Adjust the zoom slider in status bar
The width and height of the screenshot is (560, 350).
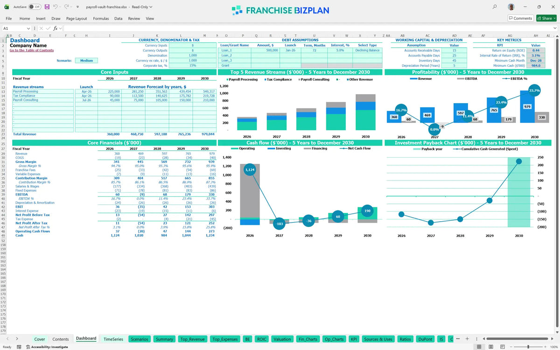coord(528,347)
